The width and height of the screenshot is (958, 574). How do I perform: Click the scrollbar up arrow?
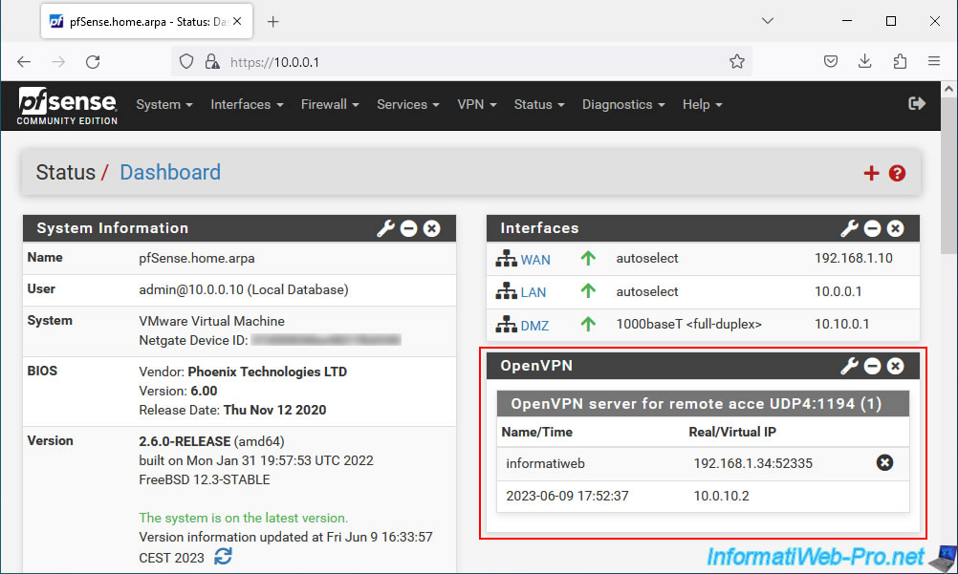[948, 89]
